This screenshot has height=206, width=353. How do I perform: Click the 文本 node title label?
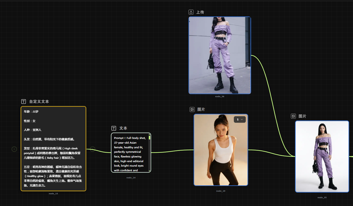(x=123, y=128)
